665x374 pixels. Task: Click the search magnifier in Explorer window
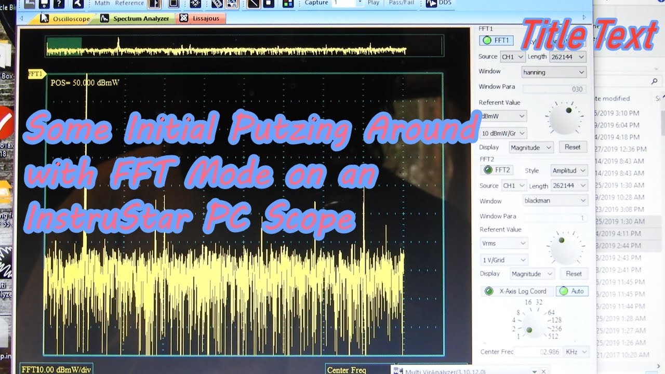click(655, 82)
